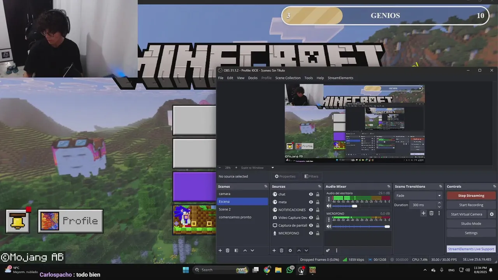
Task: Enable Studio Mode
Action: pos(471,224)
